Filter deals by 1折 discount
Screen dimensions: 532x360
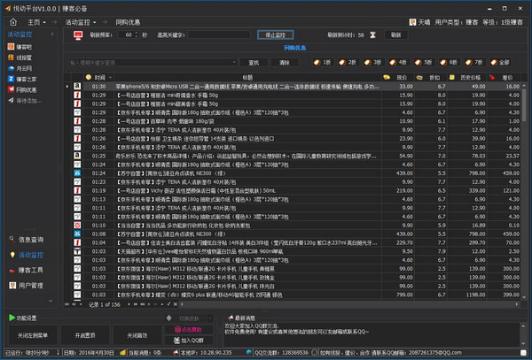click(x=324, y=63)
